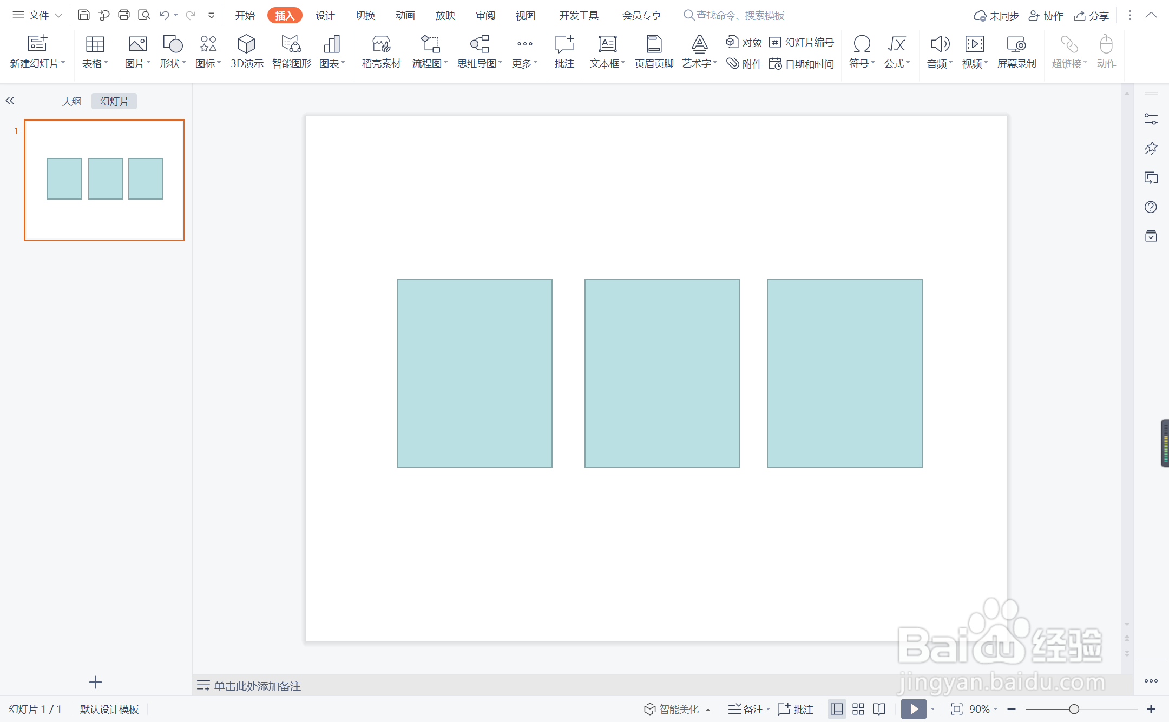Insert a 批注 comment from ribbon
1169x722 pixels.
point(564,51)
